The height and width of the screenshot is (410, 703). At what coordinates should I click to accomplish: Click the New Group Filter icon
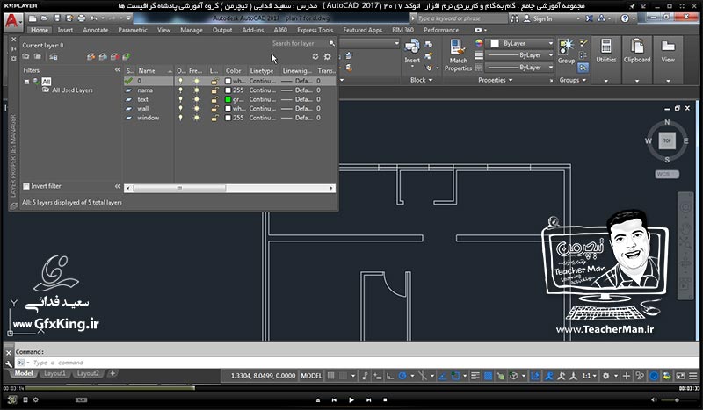pos(38,56)
